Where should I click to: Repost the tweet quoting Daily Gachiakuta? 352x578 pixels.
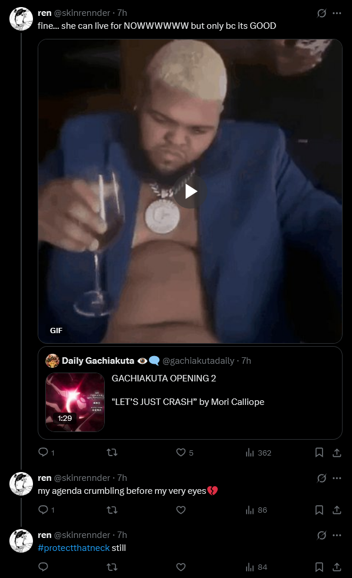click(112, 452)
